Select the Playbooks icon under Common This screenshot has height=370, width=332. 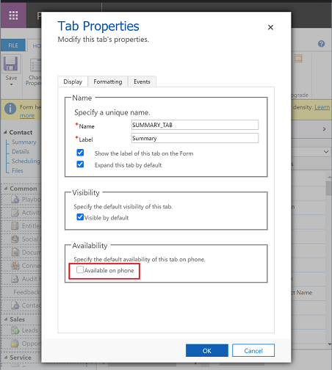click(x=15, y=199)
